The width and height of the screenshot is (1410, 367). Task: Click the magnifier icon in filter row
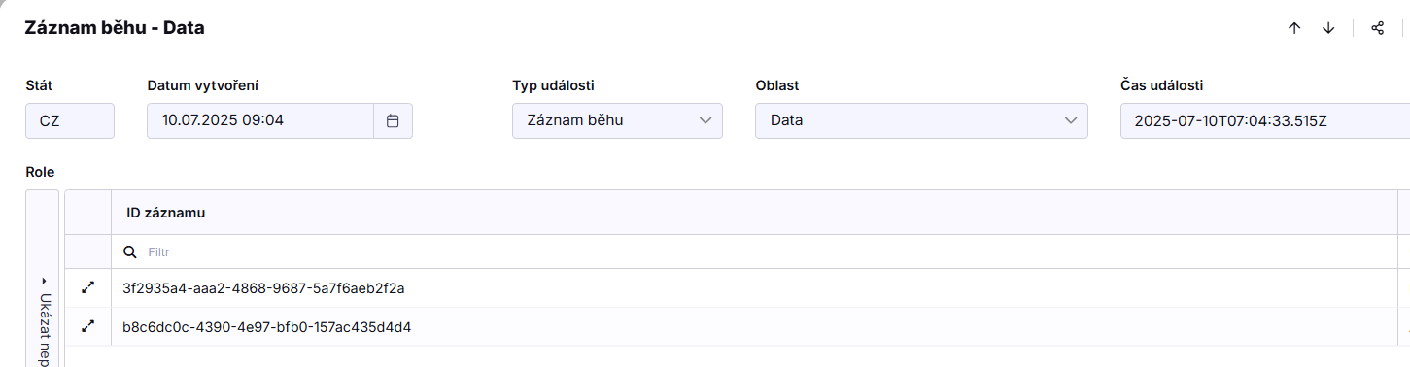click(130, 251)
